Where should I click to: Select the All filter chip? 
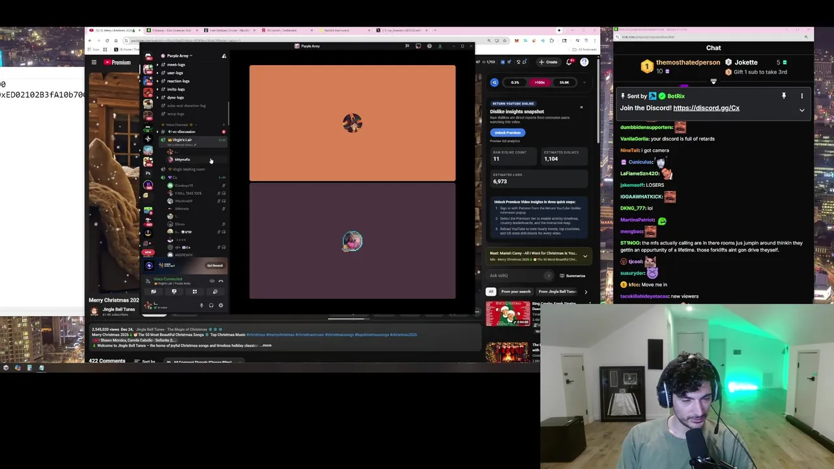(x=491, y=291)
